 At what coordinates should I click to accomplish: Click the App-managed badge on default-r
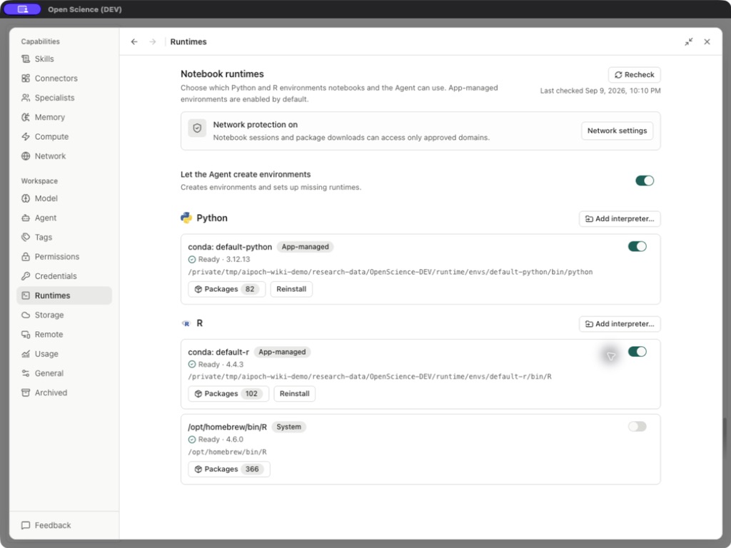[282, 352]
